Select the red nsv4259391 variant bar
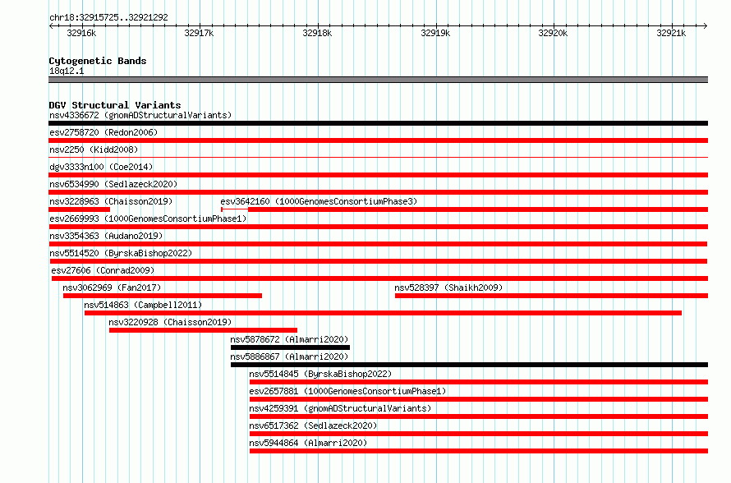The width and height of the screenshot is (731, 483). (x=479, y=416)
